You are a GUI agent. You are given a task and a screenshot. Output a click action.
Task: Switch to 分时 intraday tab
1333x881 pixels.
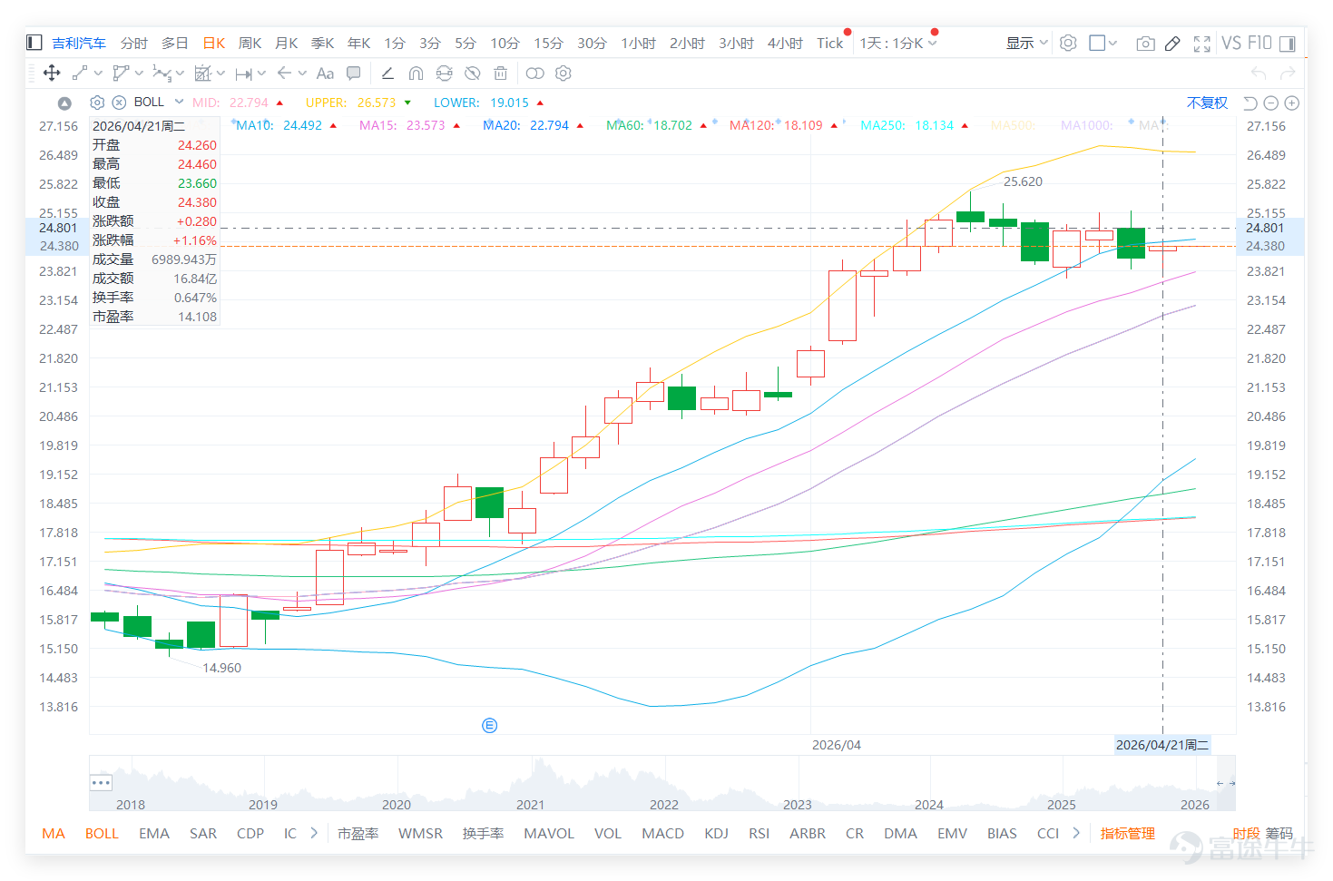click(133, 43)
